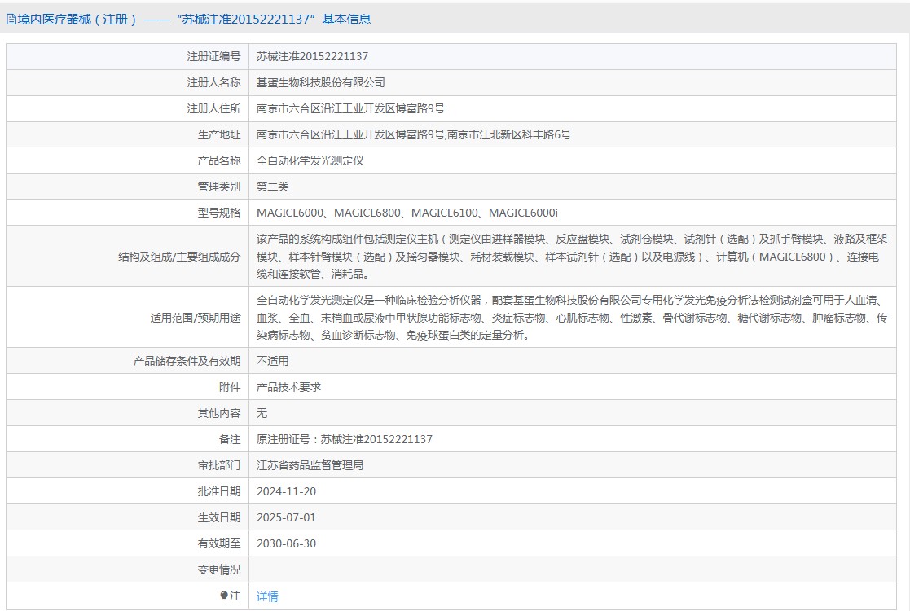Viewport: 910px width, 611px height.
Task: Select the registration number value 苏械注准20152221137
Action: coord(312,56)
